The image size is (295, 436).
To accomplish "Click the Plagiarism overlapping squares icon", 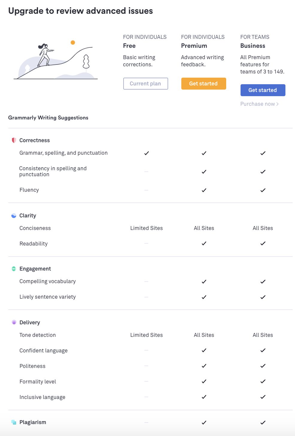I will coord(14,422).
